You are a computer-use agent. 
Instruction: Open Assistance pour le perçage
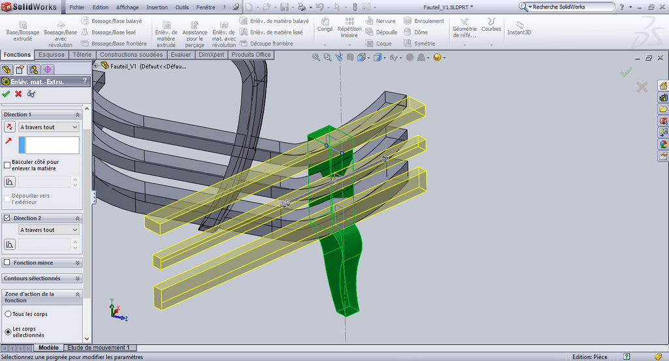tap(195, 33)
